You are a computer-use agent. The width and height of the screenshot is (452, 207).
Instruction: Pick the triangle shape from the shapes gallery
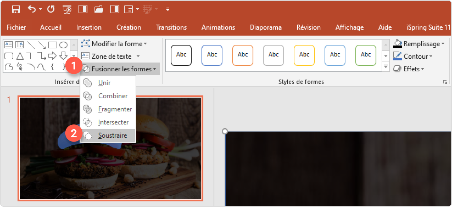click(x=20, y=56)
